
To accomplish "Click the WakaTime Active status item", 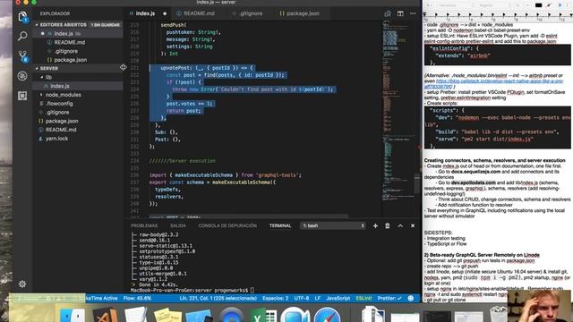I will (x=101, y=298).
